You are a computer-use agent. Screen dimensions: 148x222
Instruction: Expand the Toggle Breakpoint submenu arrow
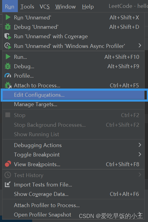point(140,154)
